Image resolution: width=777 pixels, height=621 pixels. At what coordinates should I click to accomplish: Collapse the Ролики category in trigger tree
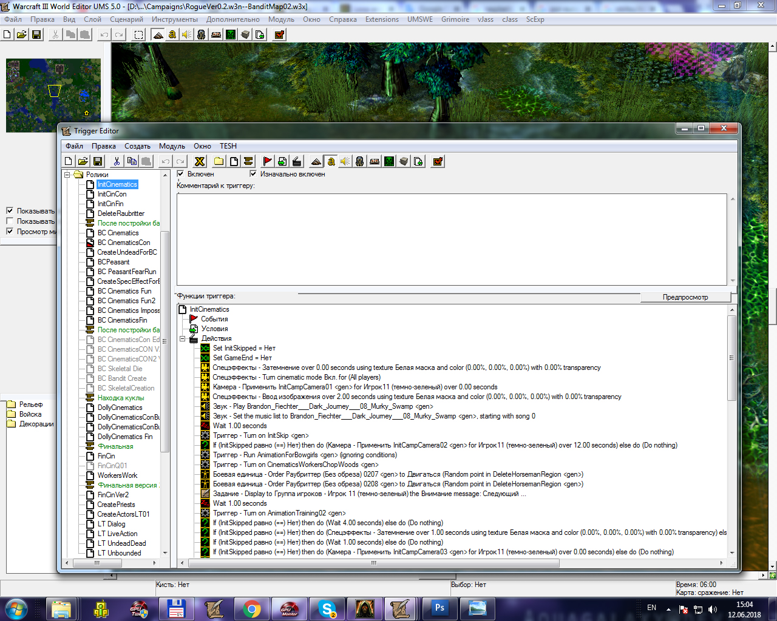tap(68, 175)
